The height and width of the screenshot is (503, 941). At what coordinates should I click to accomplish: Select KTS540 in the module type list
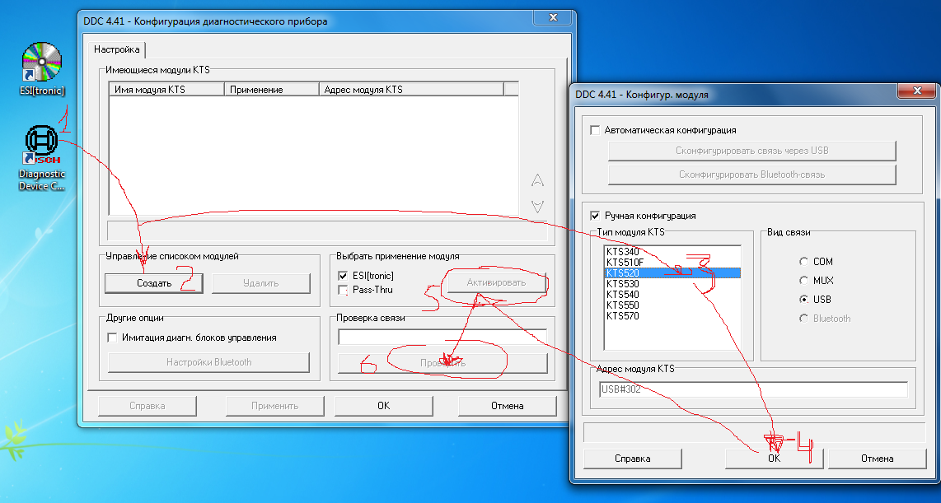672,295
